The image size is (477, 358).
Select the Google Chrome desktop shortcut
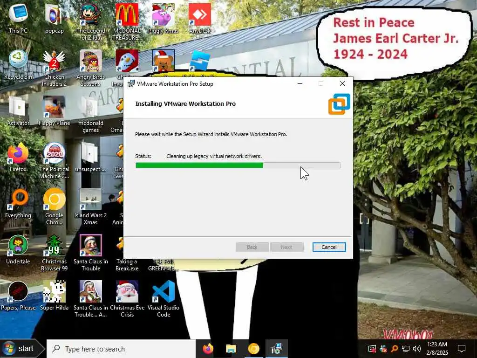click(54, 207)
